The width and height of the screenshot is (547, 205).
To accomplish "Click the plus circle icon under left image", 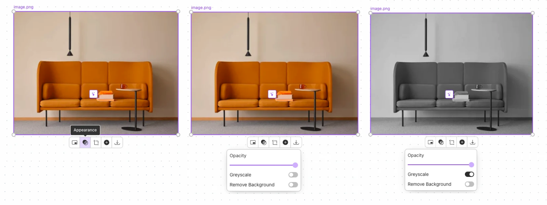I will click(107, 142).
